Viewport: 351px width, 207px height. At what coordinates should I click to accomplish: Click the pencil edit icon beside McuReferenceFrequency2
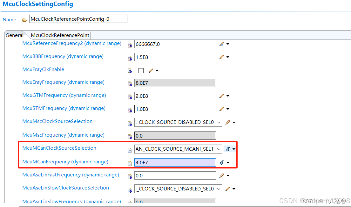221,44
